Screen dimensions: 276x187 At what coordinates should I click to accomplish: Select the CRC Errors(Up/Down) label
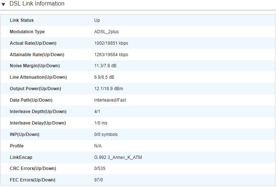(33, 168)
